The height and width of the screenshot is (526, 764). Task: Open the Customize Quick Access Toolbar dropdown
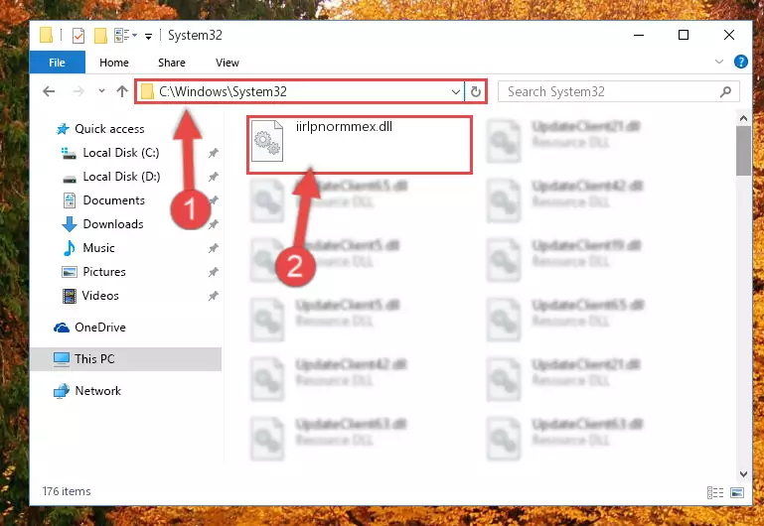pos(148,36)
